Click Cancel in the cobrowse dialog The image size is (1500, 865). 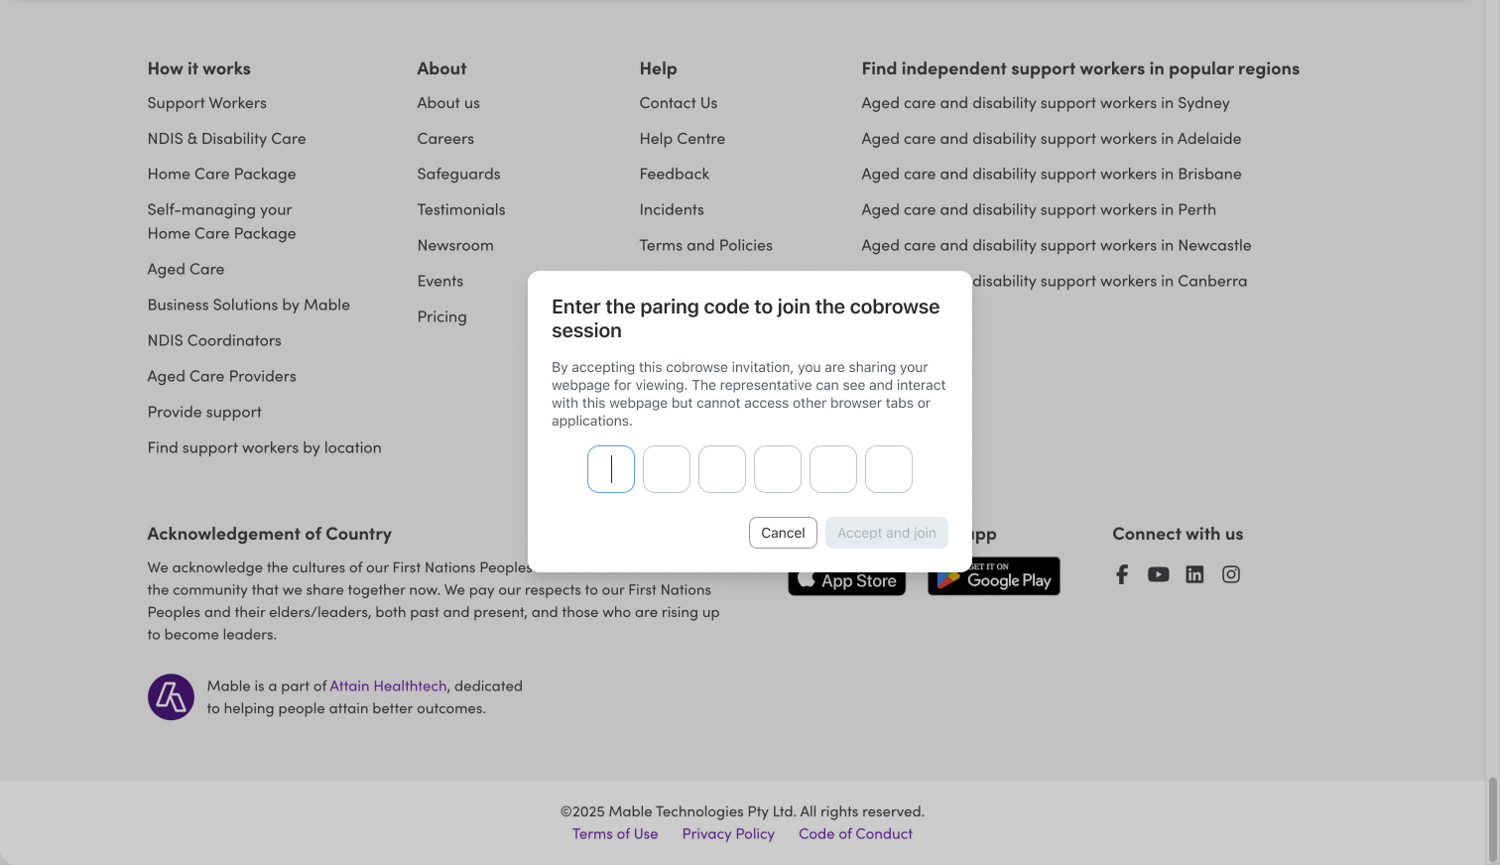tap(783, 533)
